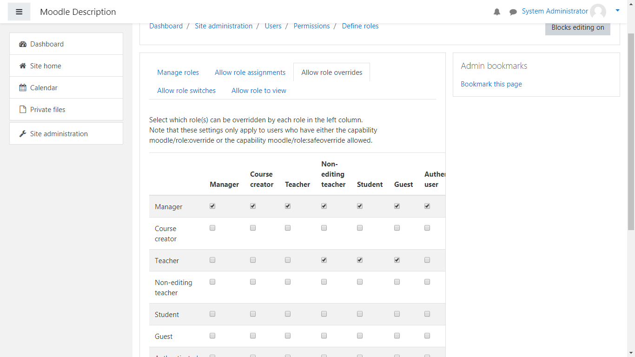
Task: Toggle the hamburger side menu button
Action: (x=19, y=12)
